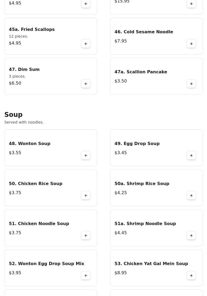Click the Soup section heading
Viewport: 207px width, 296px height.
coord(13,115)
